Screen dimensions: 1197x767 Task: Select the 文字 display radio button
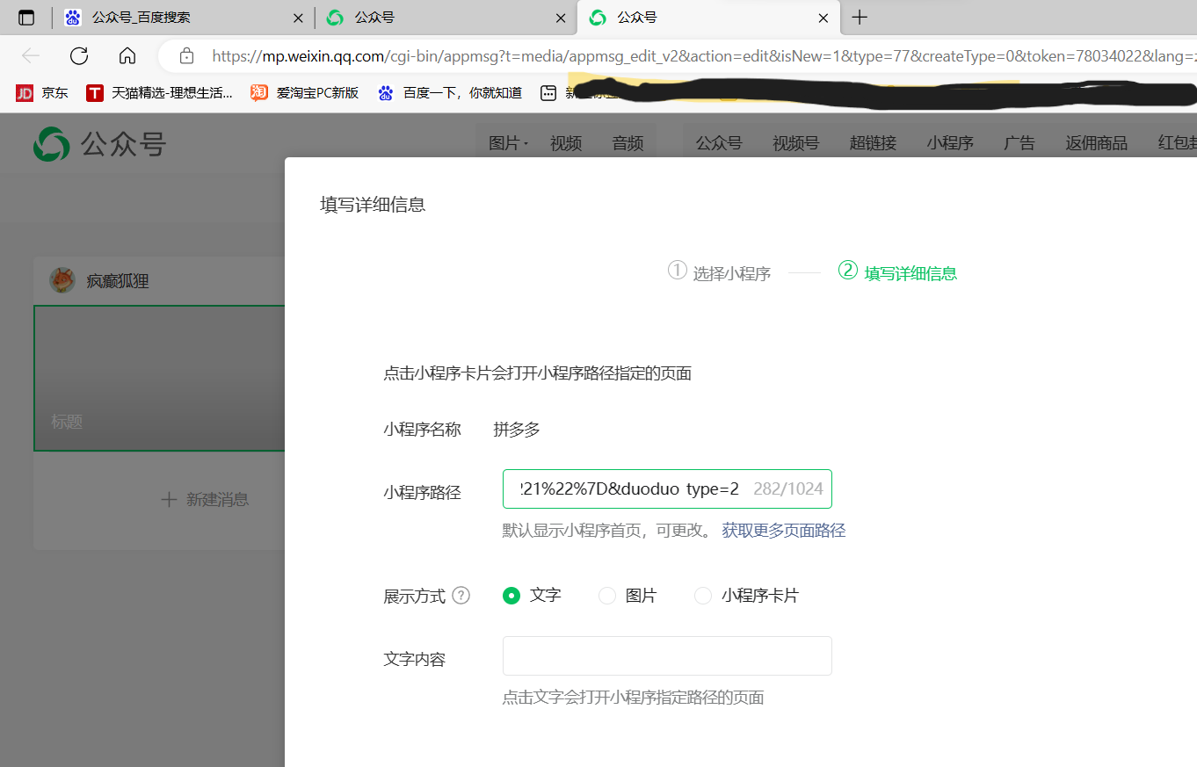(511, 596)
